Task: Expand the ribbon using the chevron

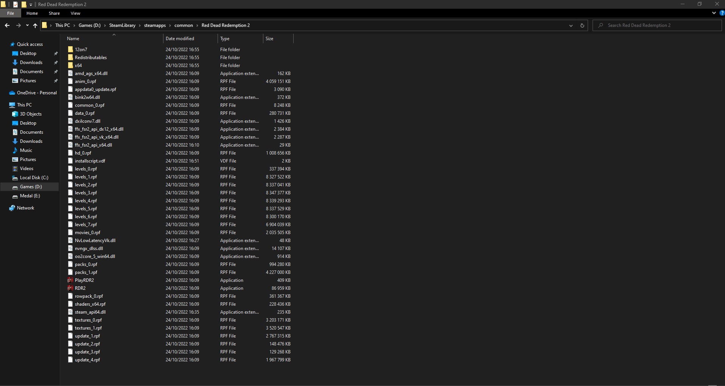Action: 714,13
